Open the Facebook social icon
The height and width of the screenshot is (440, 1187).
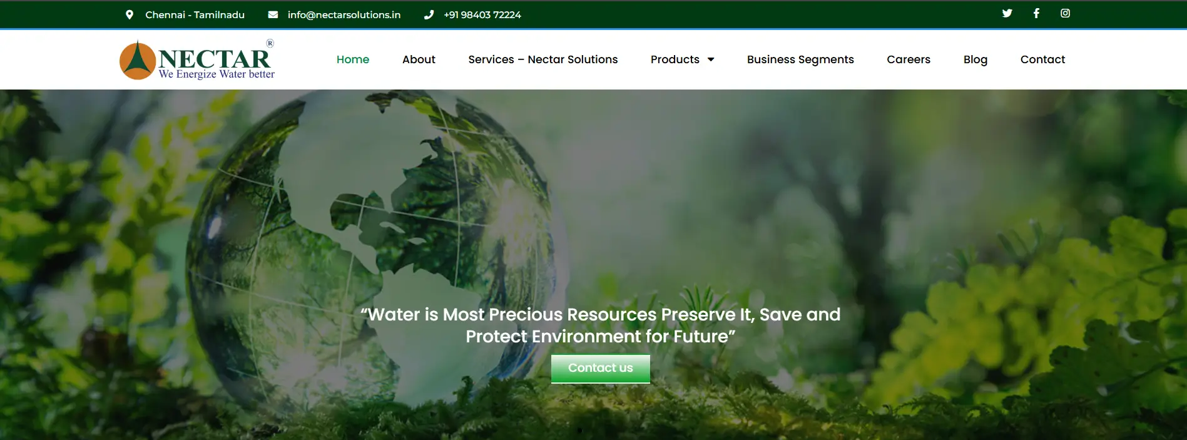point(1036,13)
